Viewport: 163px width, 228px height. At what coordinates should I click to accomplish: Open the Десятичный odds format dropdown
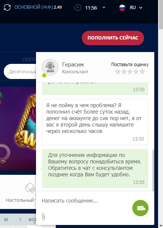tap(20, 71)
